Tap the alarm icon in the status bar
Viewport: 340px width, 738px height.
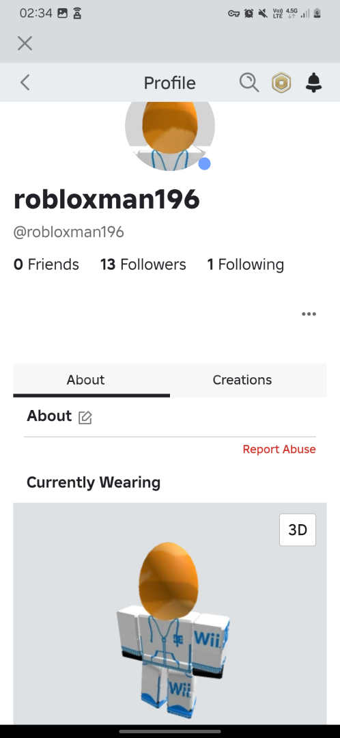click(249, 14)
